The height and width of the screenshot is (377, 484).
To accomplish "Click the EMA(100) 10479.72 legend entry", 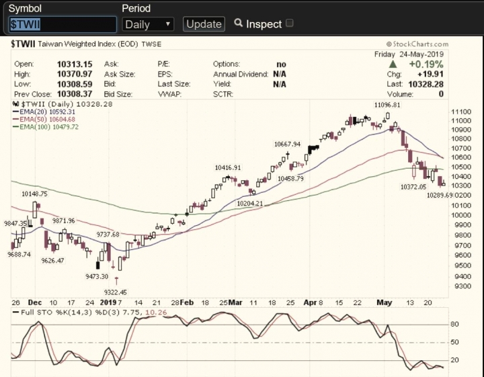I will [x=46, y=127].
